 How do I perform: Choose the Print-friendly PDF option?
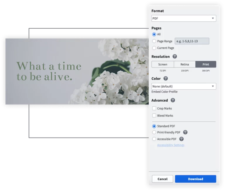(x=154, y=132)
